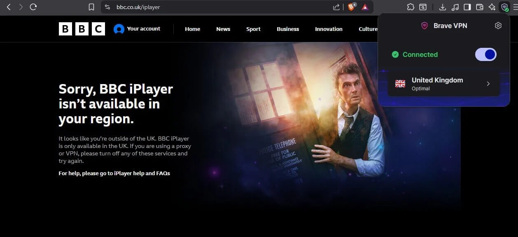Viewport: 518px width, 237px height.
Task: Open Brave Shields lion icon
Action: 351,7
